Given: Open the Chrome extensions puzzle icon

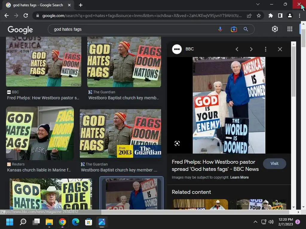Looking at the screenshot, I should click(271, 16).
